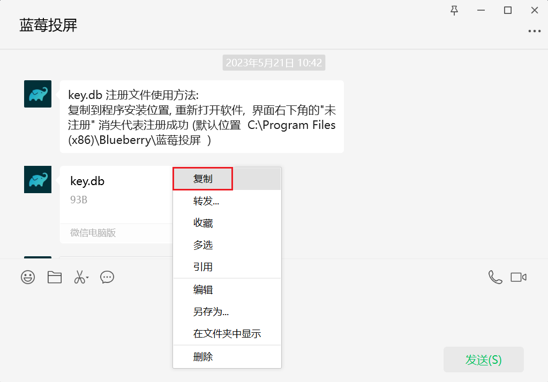Image resolution: width=548 pixels, height=382 pixels.
Task: Start a video call
Action: pyautogui.click(x=518, y=277)
